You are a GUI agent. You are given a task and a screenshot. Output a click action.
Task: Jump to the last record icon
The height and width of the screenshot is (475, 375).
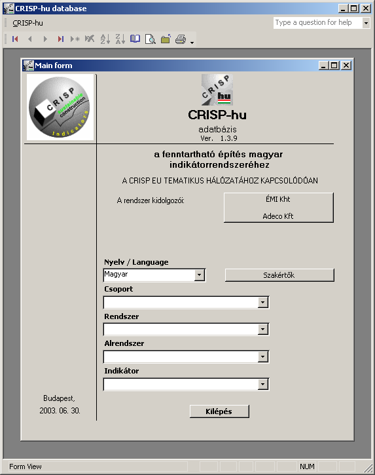[60, 39]
